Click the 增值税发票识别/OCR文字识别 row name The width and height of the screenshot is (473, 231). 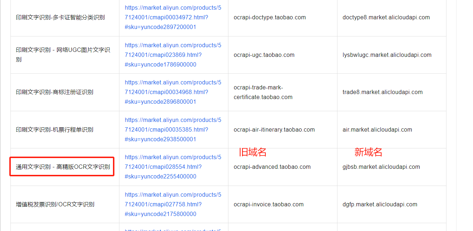55,204
